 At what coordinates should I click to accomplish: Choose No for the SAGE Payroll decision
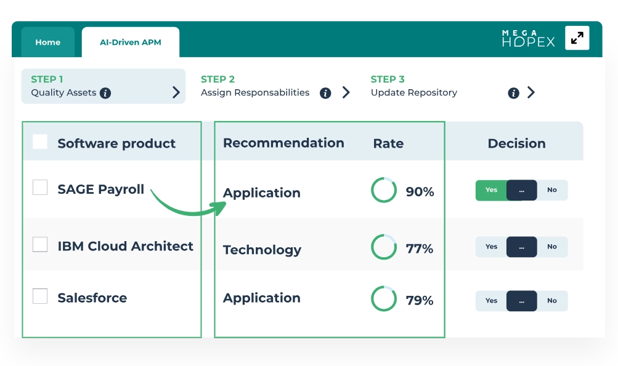(552, 190)
